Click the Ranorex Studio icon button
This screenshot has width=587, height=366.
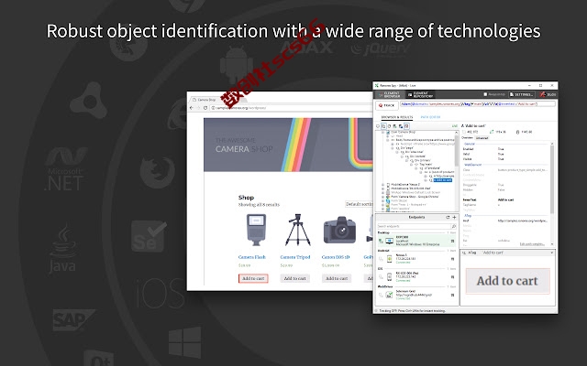[x=548, y=94]
